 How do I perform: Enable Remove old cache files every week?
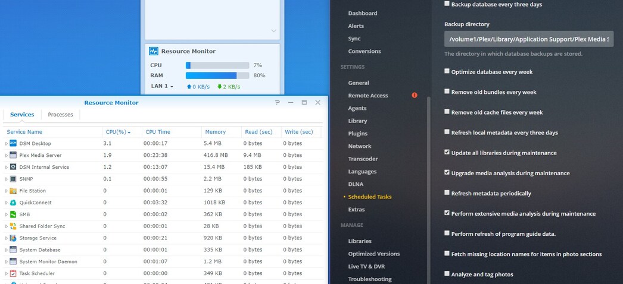447,112
